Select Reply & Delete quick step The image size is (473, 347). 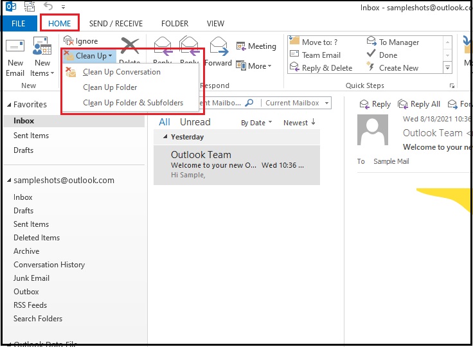(x=321, y=68)
